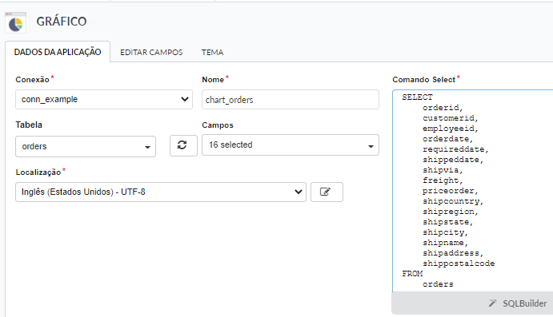The image size is (553, 317).
Task: Expand the Campos 16 selected dropdown
Action: [x=291, y=145]
